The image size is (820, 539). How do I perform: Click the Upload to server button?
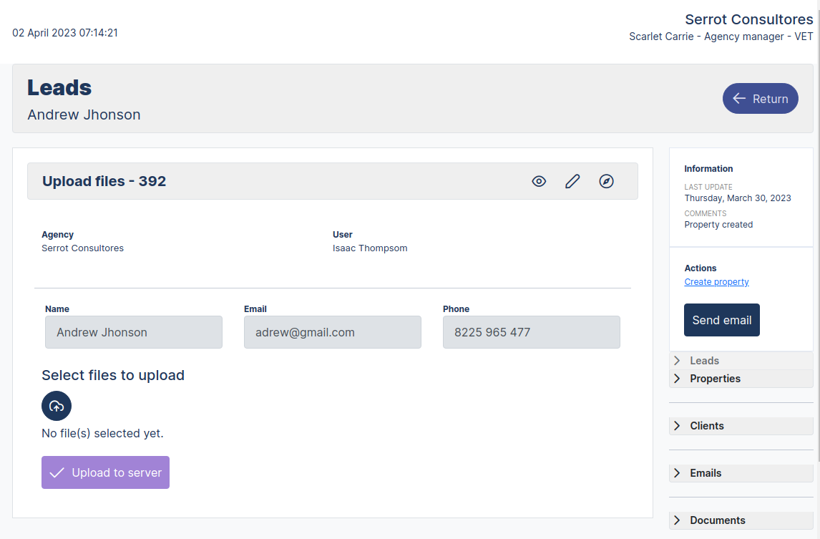[x=105, y=472]
